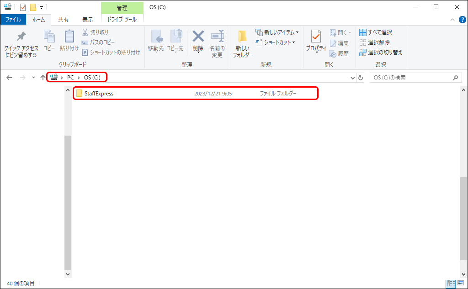Open the 移動先 (Move to) command
This screenshot has width=468, height=289.
click(156, 41)
